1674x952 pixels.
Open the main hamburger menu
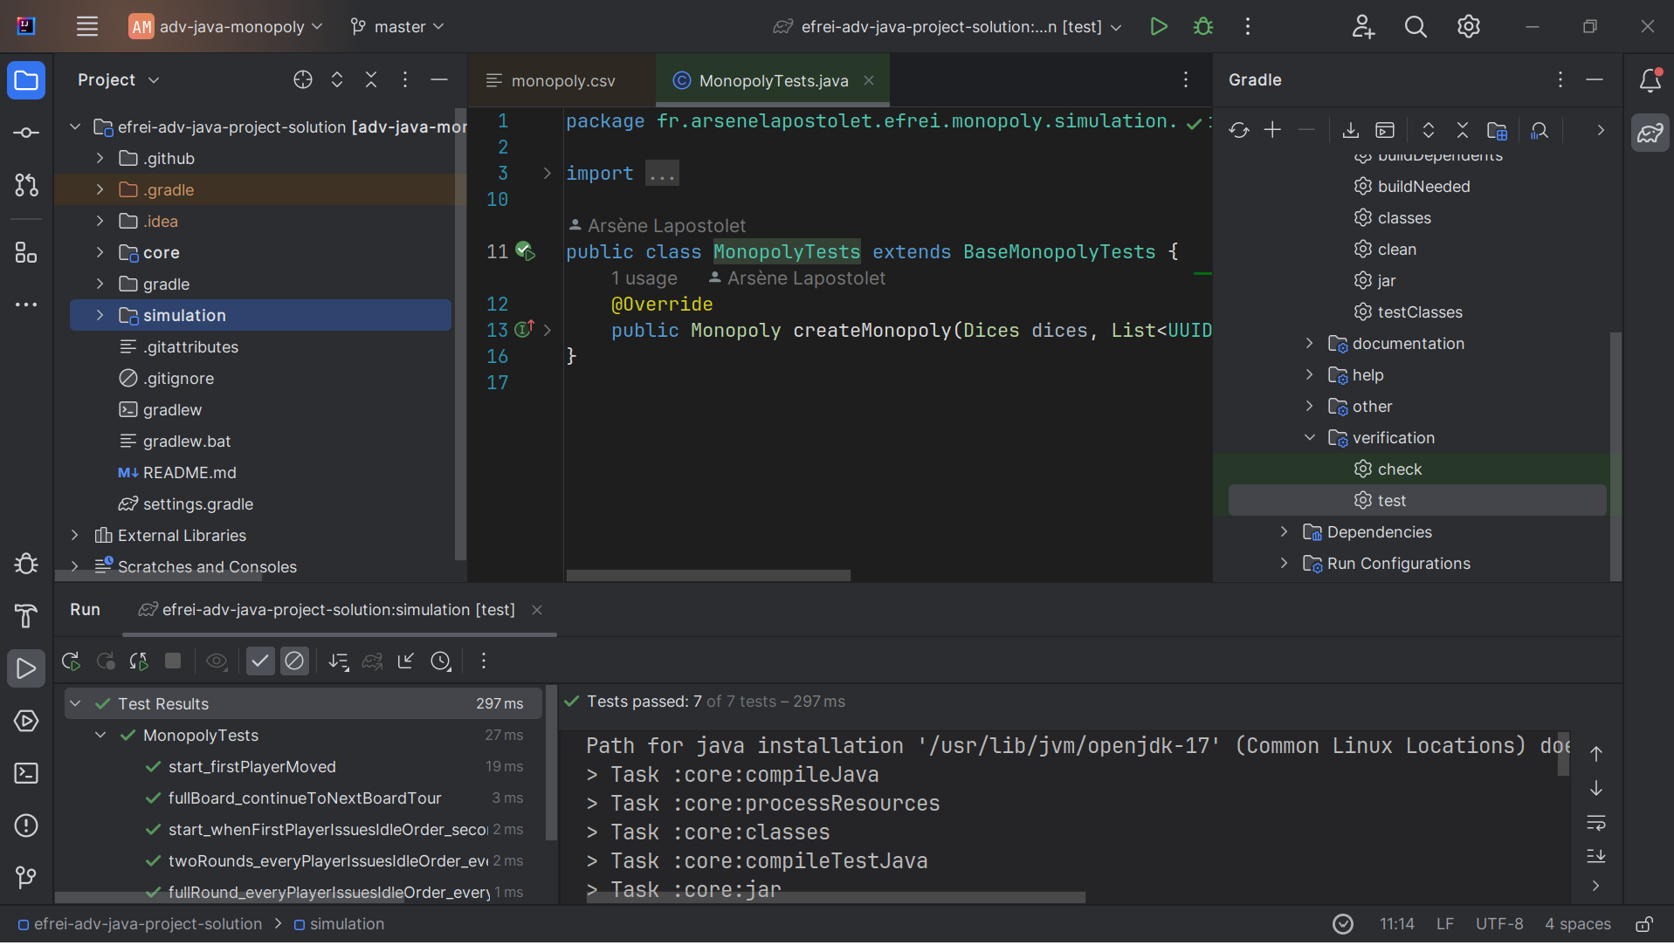(87, 27)
